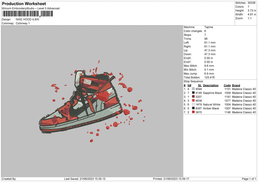The image size is (258, 182).
Task: Click the sneaker embroidery design preview
Action: (x=92, y=101)
